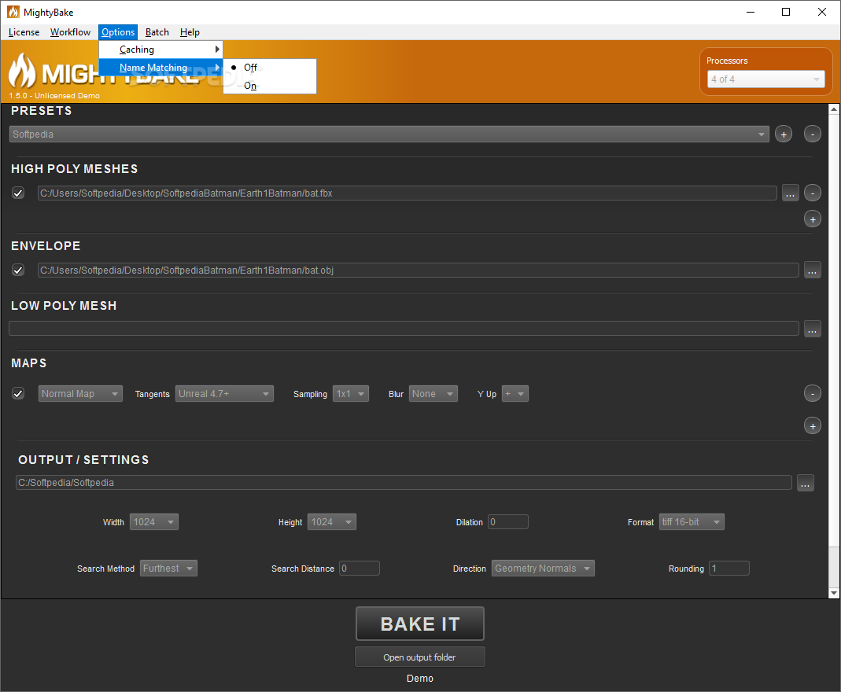Click the Dilation value field

pos(508,522)
